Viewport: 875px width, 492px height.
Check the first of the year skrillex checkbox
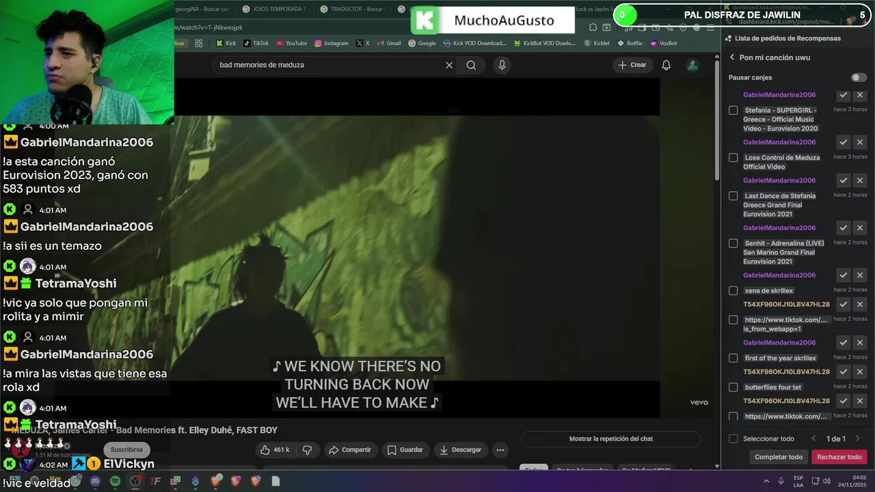(x=733, y=357)
